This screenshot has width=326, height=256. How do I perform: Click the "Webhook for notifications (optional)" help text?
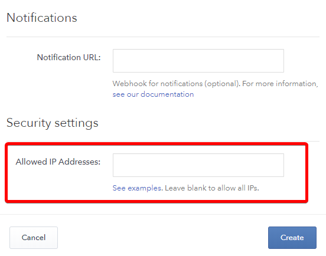[x=177, y=84]
